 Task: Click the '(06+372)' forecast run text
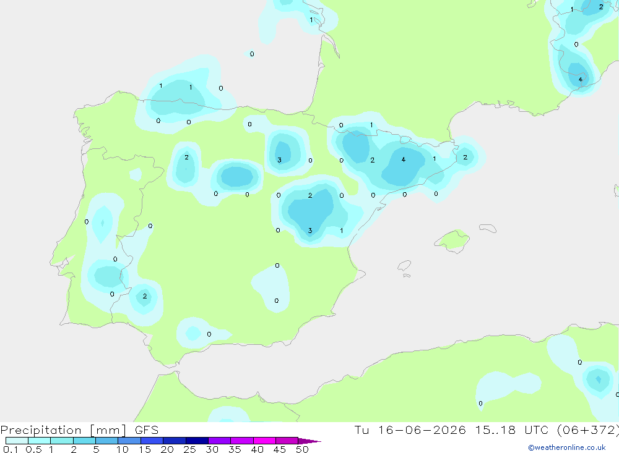pyautogui.click(x=588, y=430)
